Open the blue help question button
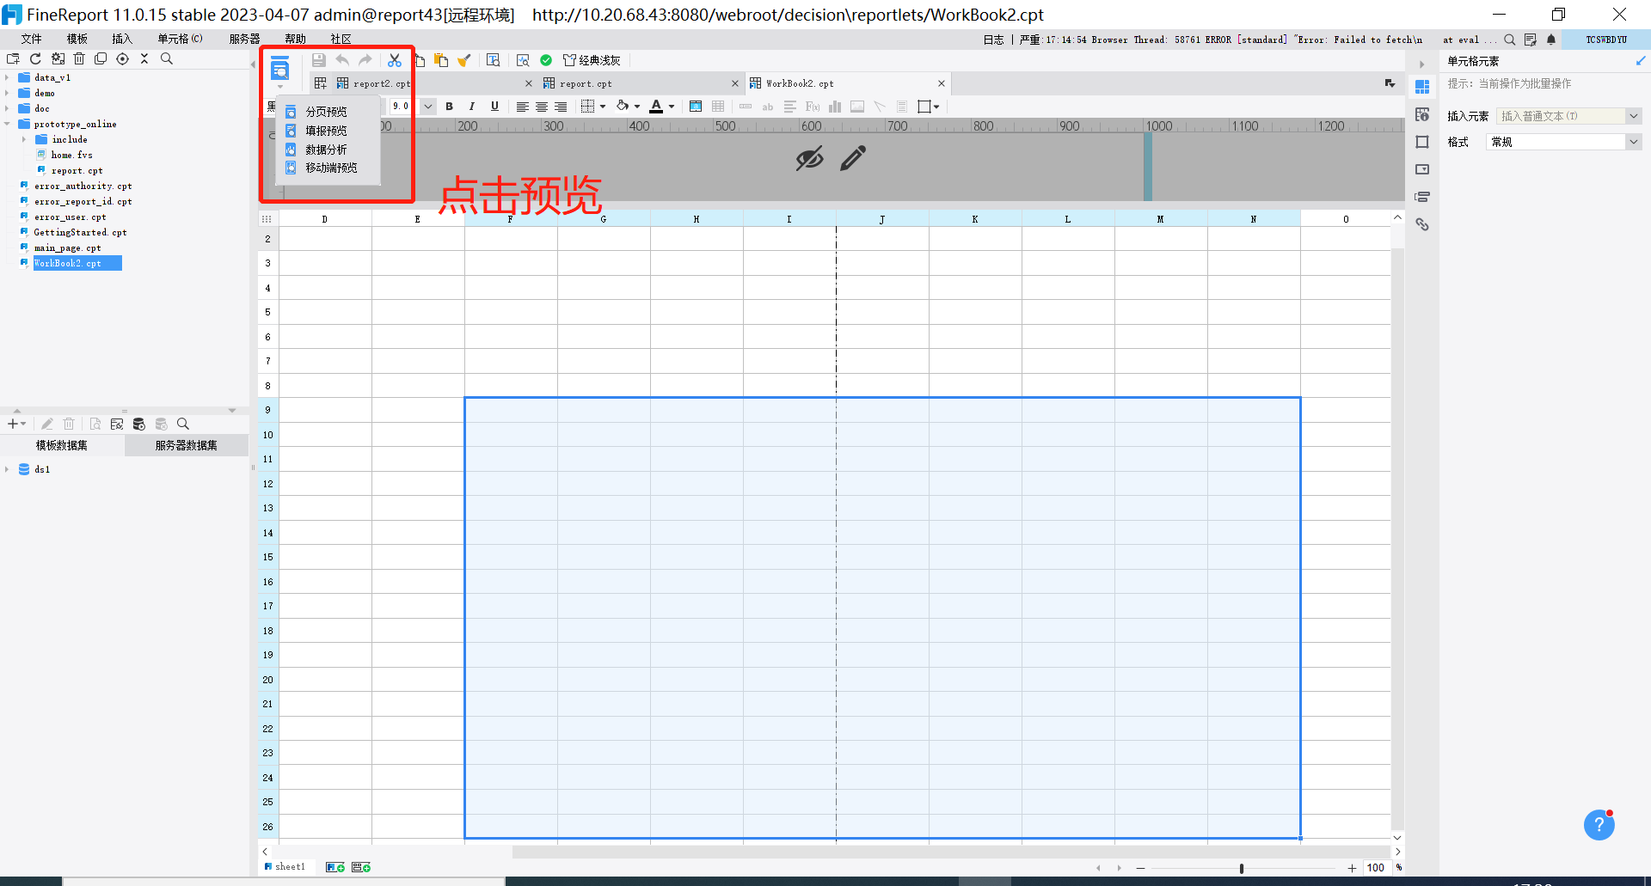Image resolution: width=1651 pixels, height=886 pixels. point(1599,825)
